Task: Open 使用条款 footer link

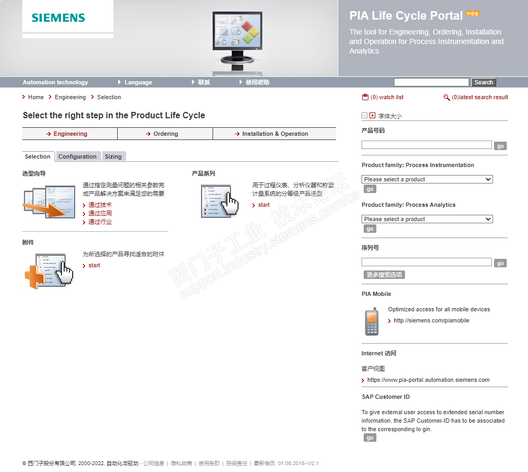Action: (x=209, y=463)
